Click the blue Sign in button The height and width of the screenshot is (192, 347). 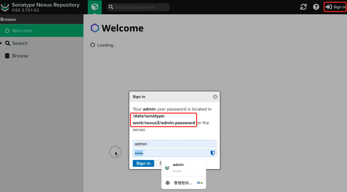pos(143,163)
